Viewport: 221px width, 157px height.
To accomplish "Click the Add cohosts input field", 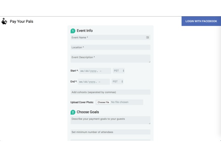I will click(x=110, y=92).
